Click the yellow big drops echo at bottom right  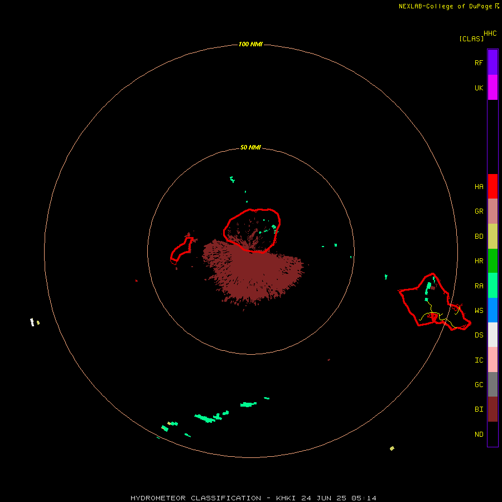392,448
